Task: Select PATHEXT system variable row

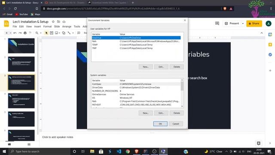Action: pyautogui.click(x=136, y=105)
